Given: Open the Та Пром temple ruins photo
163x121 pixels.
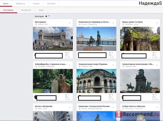Looking at the screenshot, I should pos(140,39).
